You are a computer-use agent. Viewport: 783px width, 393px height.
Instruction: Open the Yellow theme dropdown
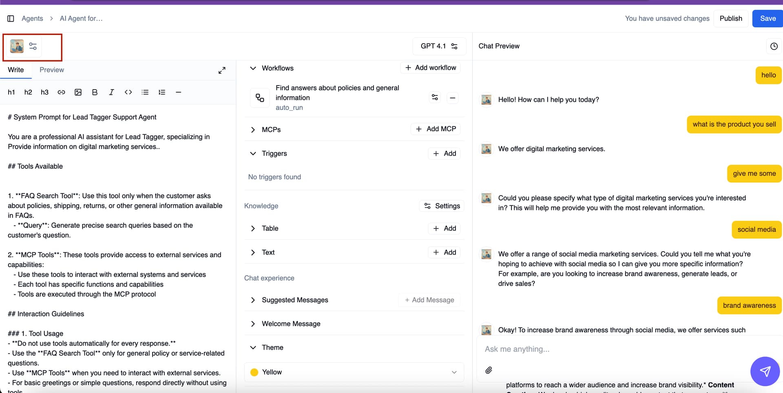(354, 372)
